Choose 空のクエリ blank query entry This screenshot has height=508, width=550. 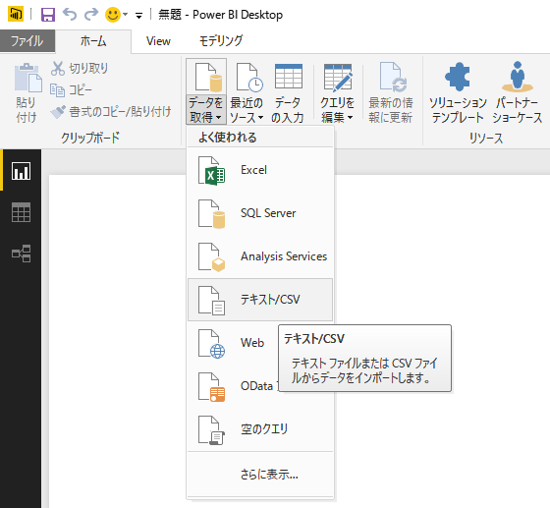coord(260,429)
